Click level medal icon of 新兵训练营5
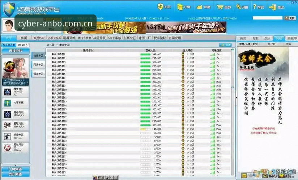Viewport: 298px width, 180px height. 183,70
